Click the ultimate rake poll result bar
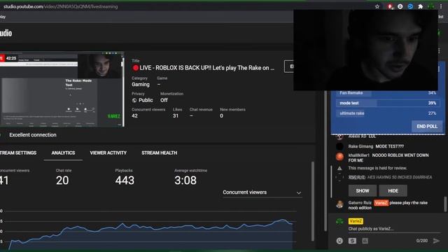This screenshot has height=252, width=448. pos(388,113)
